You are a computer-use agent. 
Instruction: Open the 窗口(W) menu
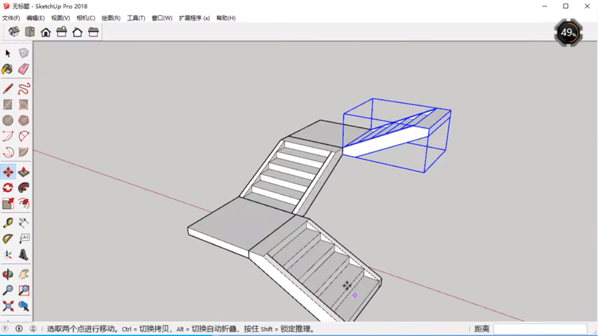coord(162,18)
